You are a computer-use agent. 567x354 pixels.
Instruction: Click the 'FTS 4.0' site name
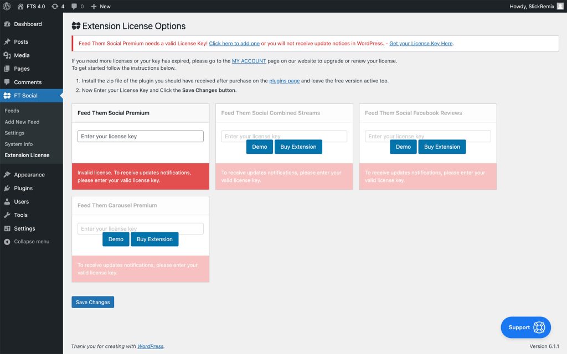[x=36, y=6]
